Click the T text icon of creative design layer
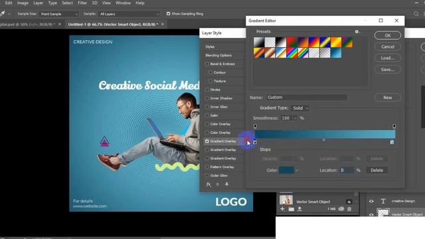This screenshot has width=425, height=239. tap(383, 201)
